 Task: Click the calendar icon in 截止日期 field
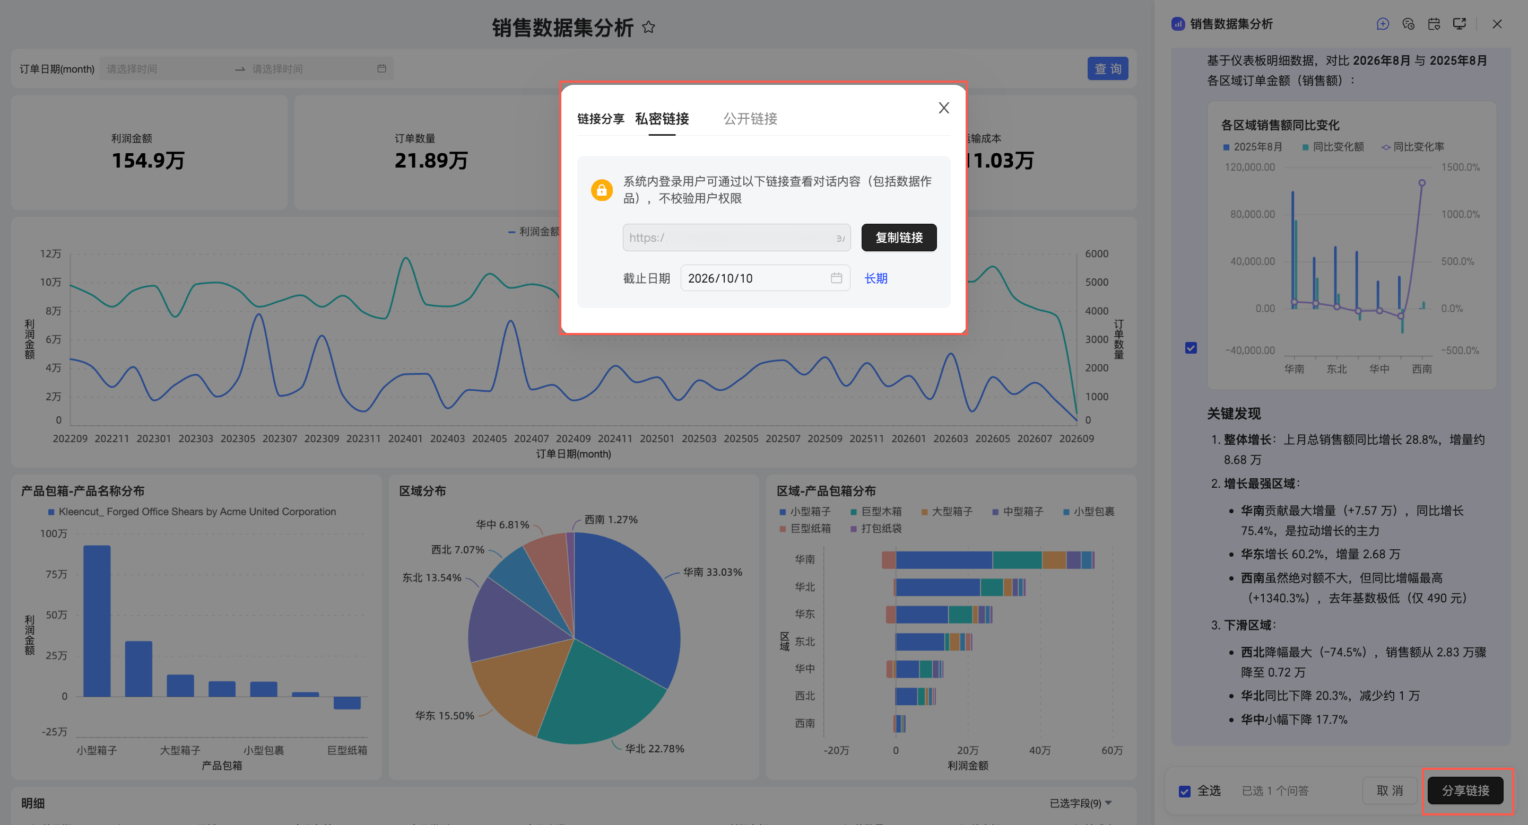(836, 278)
